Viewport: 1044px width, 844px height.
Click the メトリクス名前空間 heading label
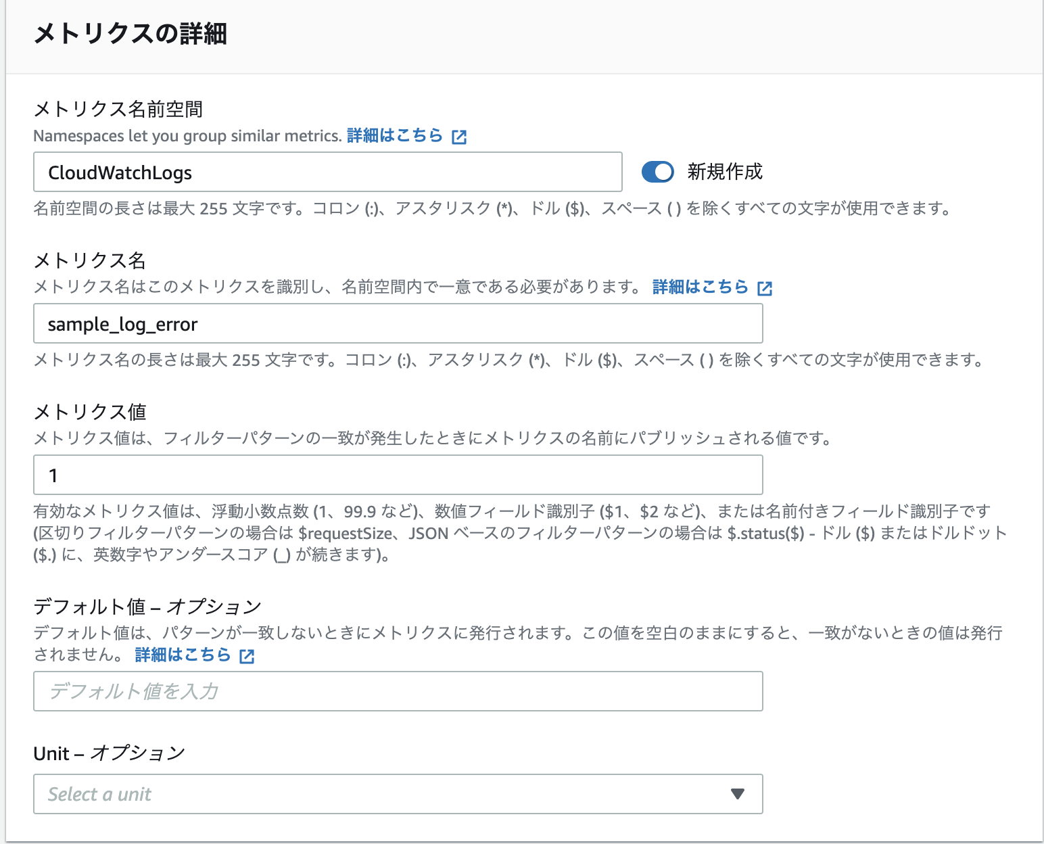tap(120, 108)
